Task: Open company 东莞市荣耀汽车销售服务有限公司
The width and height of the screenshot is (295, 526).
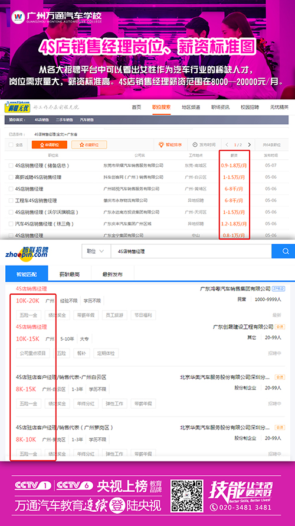Action: coord(133,166)
